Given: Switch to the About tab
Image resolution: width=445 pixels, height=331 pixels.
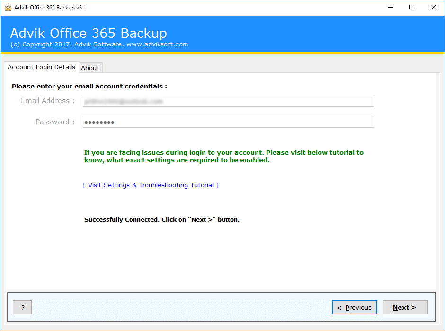Looking at the screenshot, I should 90,68.
